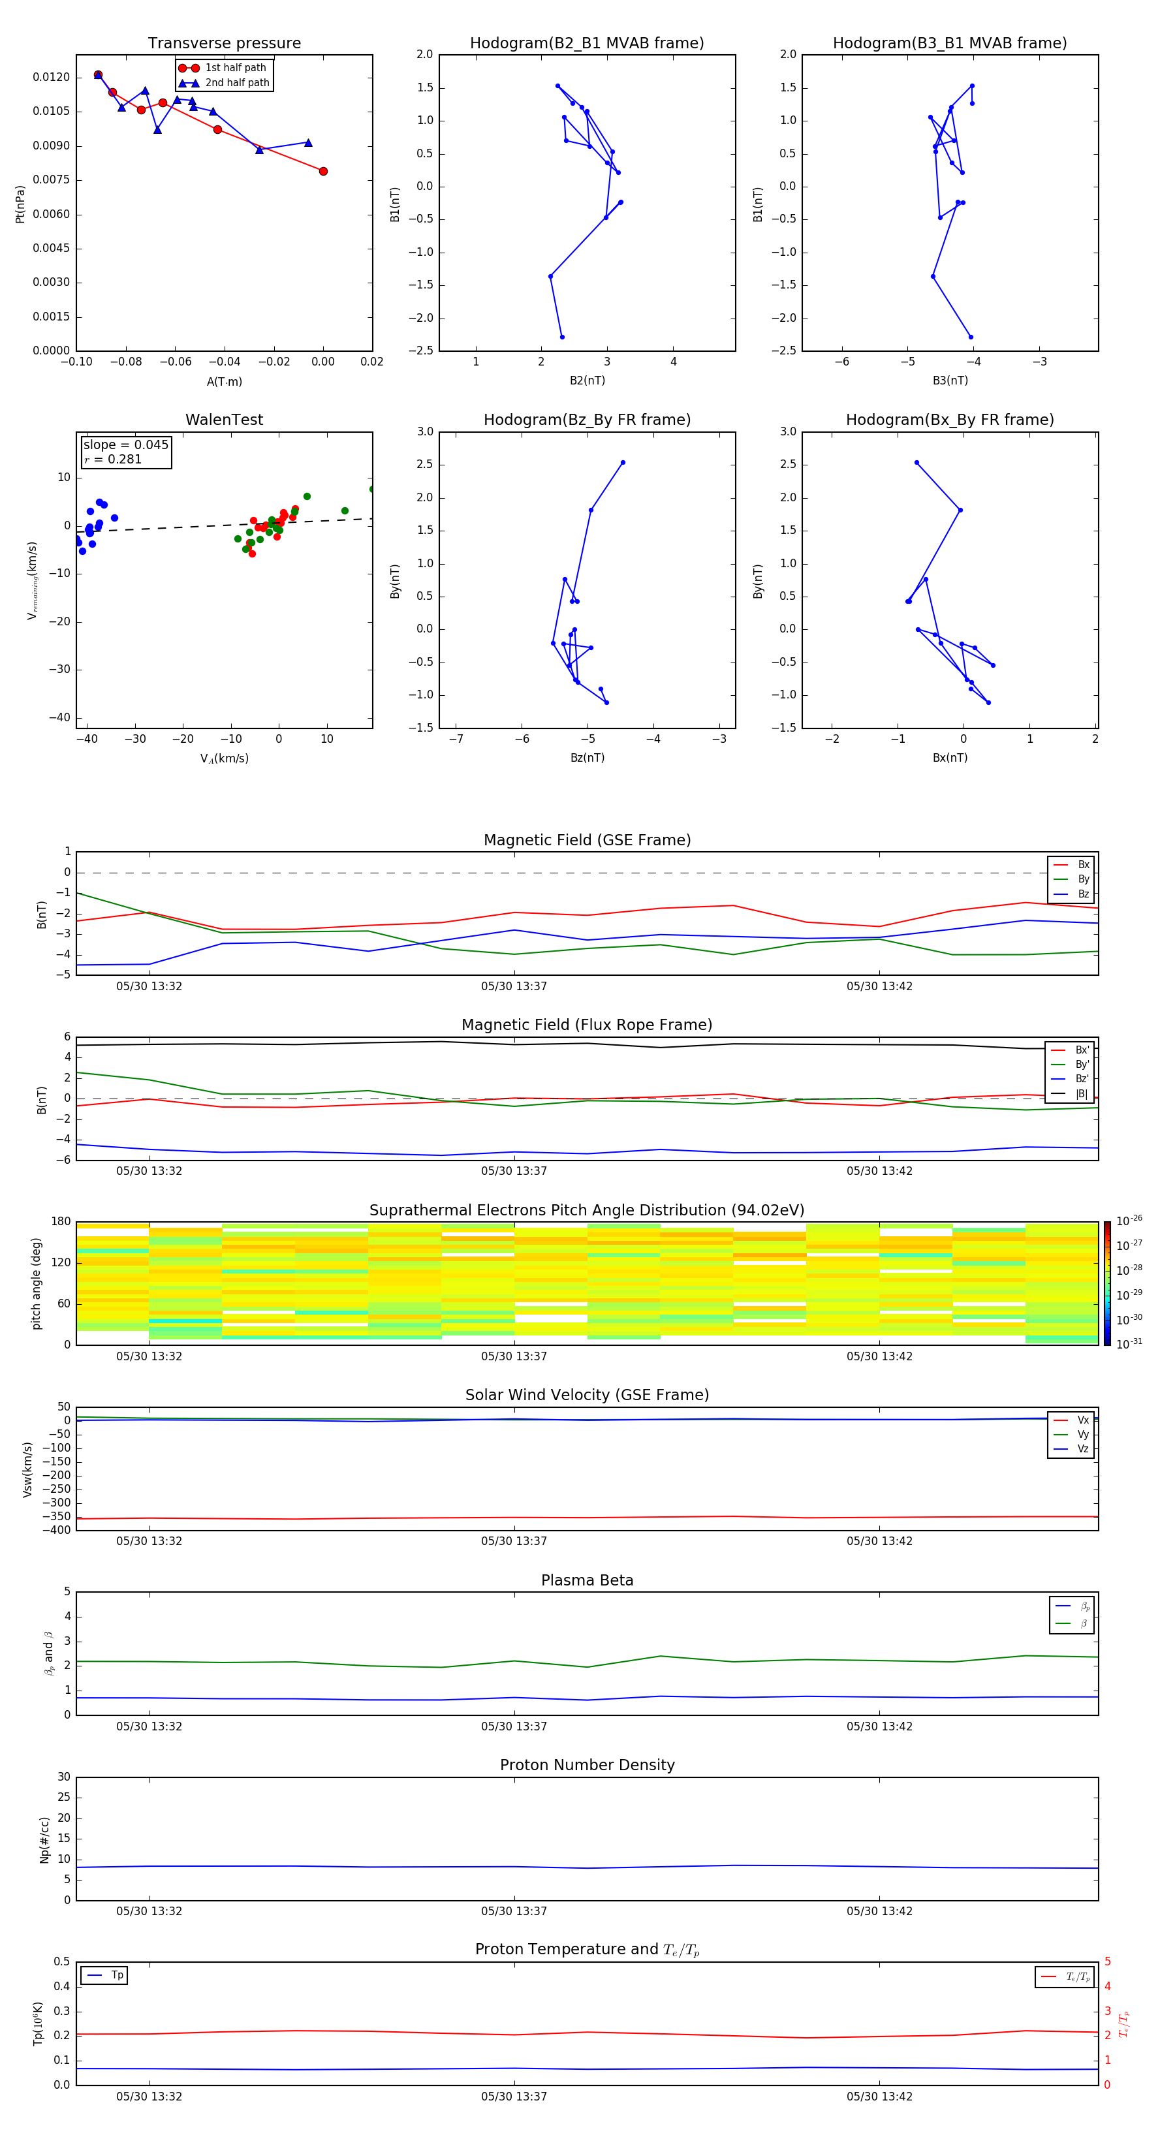Click the "Hodogram(Bz_By FR frame)" title
Viewport: 1175px width, 2154px height.
587,420
